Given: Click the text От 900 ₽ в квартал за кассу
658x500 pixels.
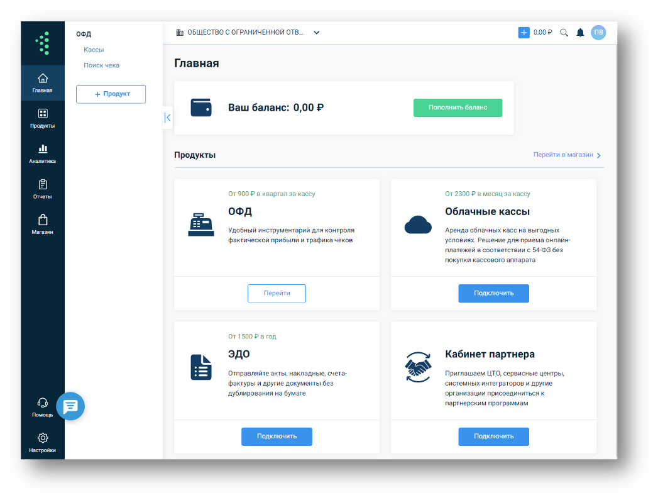Looking at the screenshot, I should (x=271, y=194).
